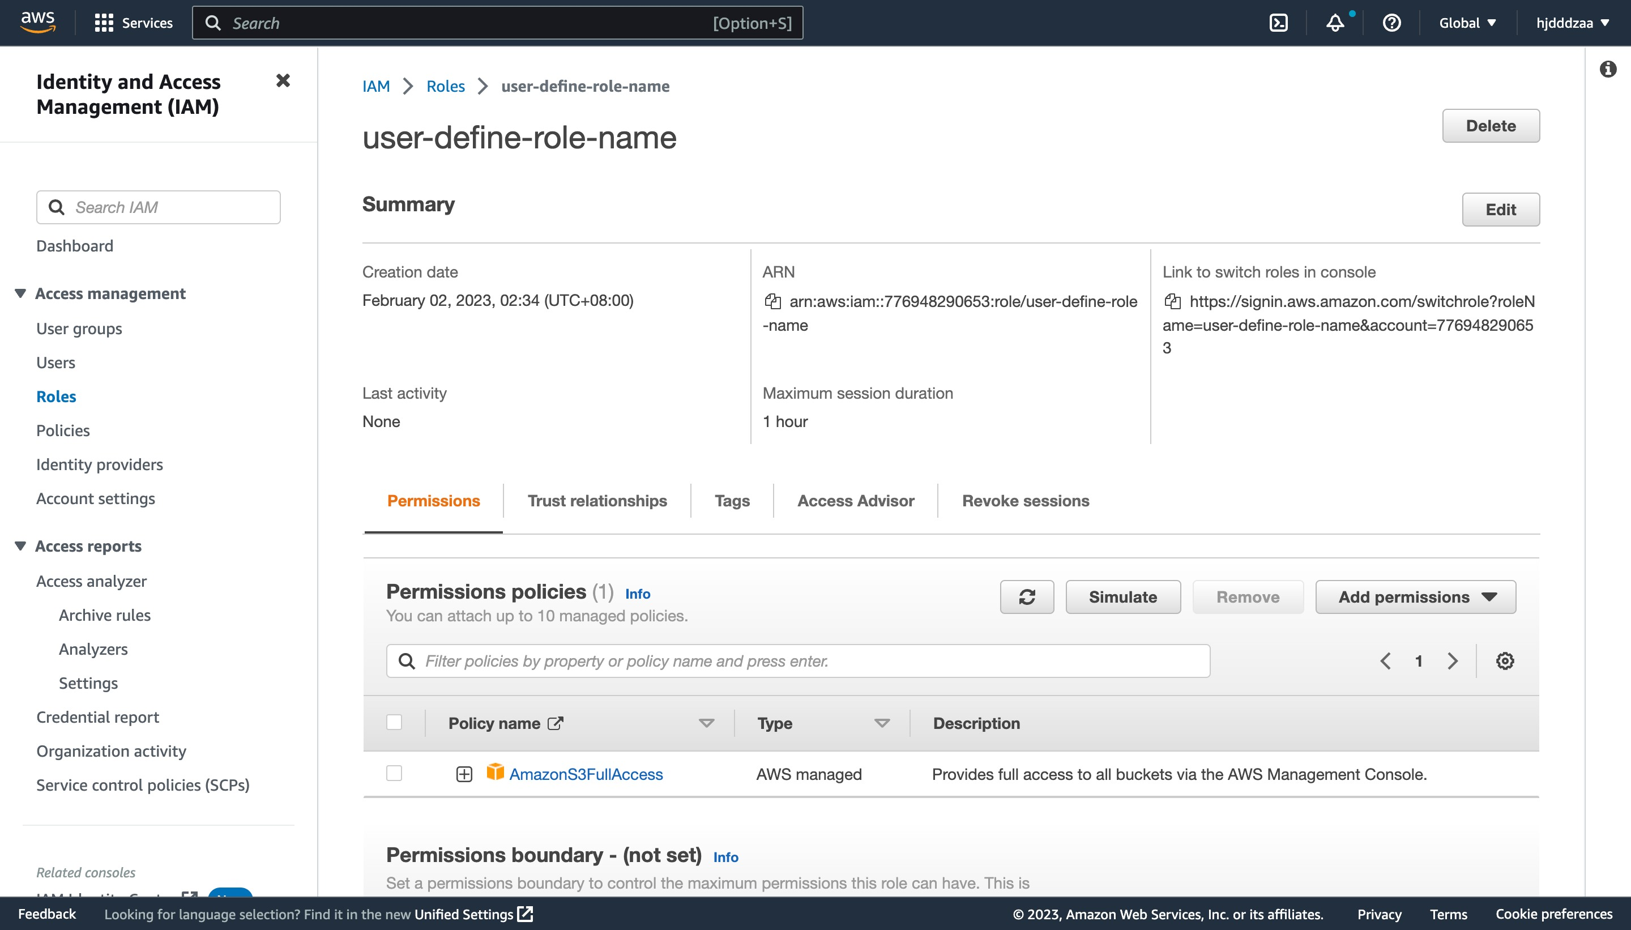Screen dimensions: 1631x930
Task: Click the filter policies search field
Action: (797, 661)
